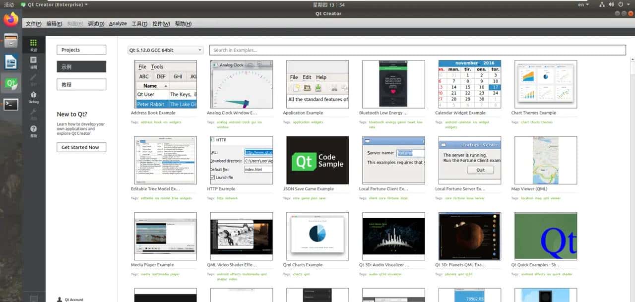Open the Analog Clock Window example thumbnail
635x302 pixels.
point(242,84)
